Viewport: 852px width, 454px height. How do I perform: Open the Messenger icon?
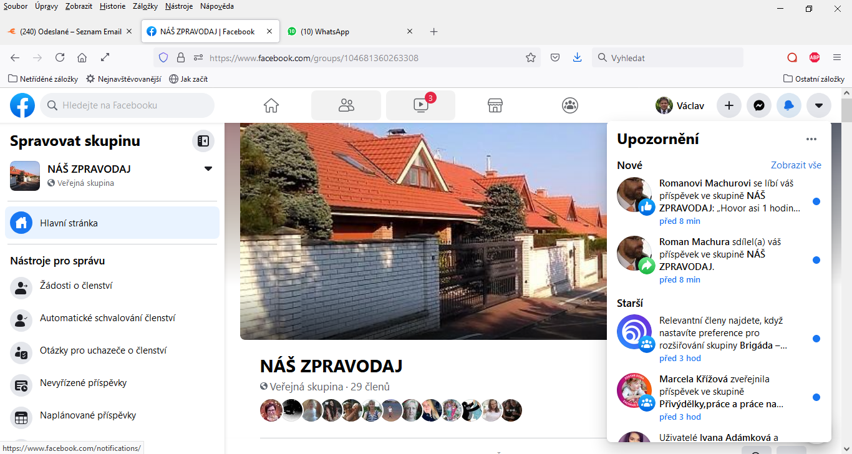[x=759, y=105]
